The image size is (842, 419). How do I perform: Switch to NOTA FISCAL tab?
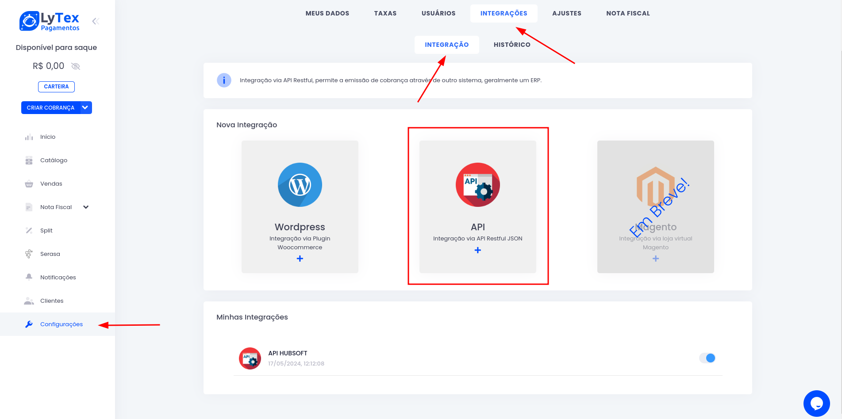(628, 13)
